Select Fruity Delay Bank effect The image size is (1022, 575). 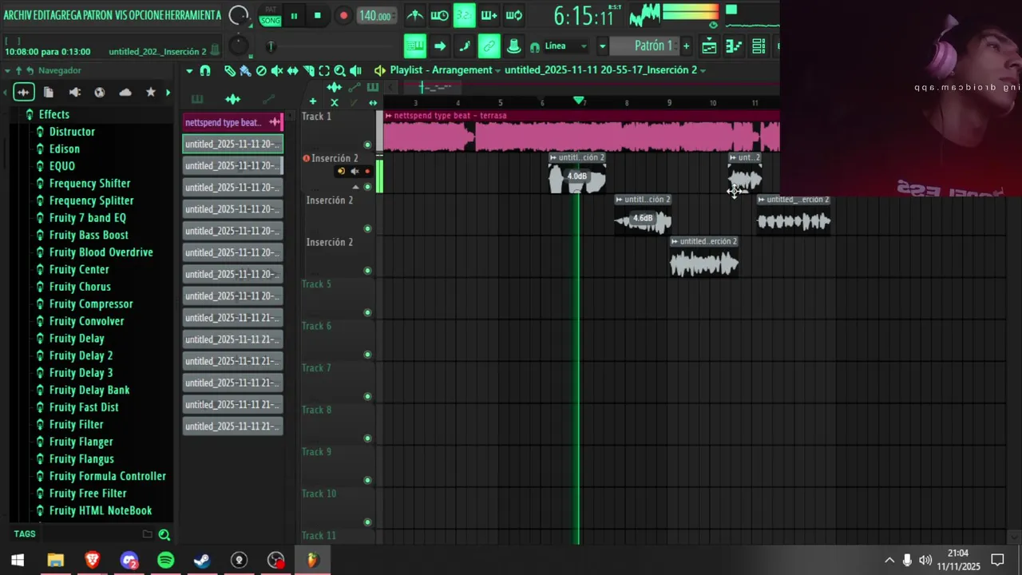coord(89,390)
